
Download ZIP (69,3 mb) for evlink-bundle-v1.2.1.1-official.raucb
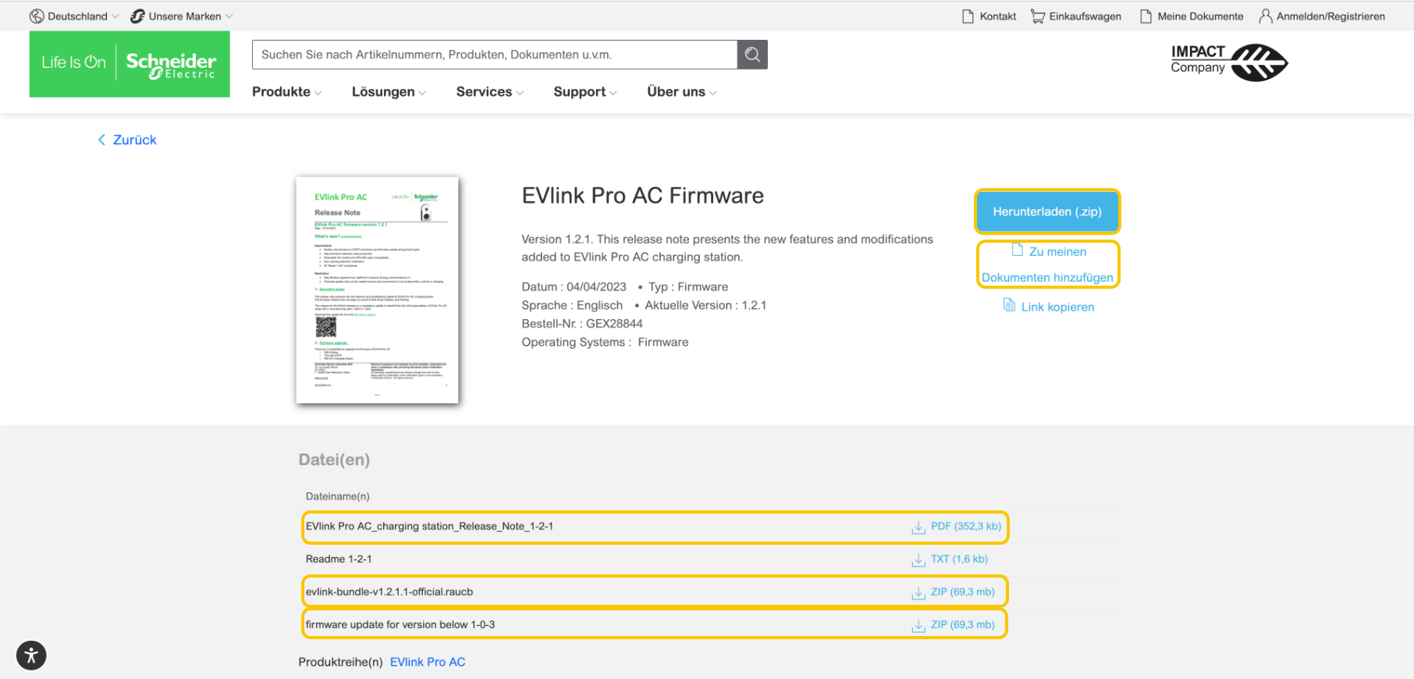(962, 592)
